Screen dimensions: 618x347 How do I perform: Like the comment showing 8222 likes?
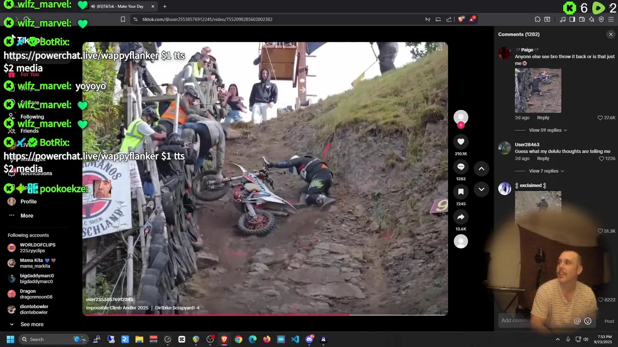pos(601,300)
